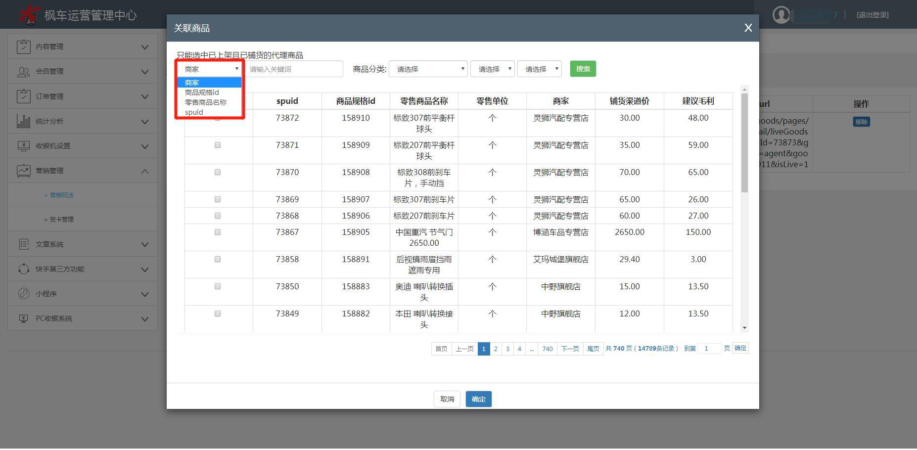Screen dimensions: 917x450
Task: Click the 内容管理 sidebar icon
Action: tap(23, 46)
